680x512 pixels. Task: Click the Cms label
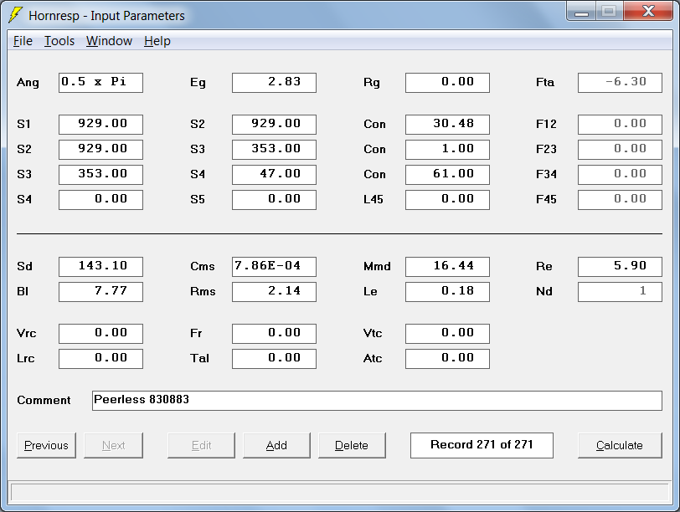[203, 266]
